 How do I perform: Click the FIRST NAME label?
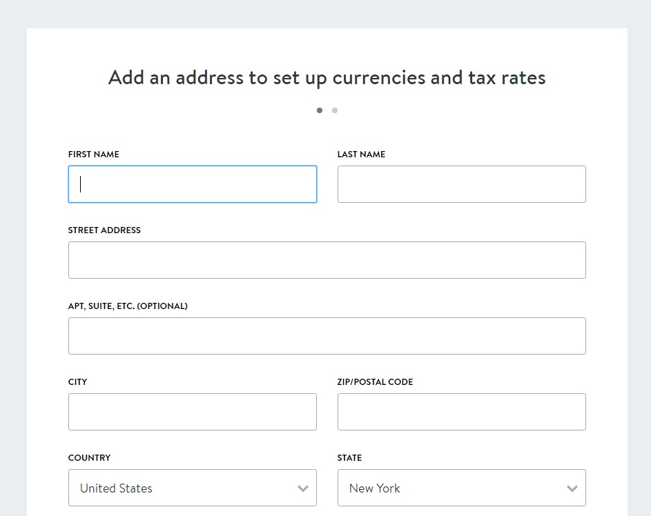point(93,155)
